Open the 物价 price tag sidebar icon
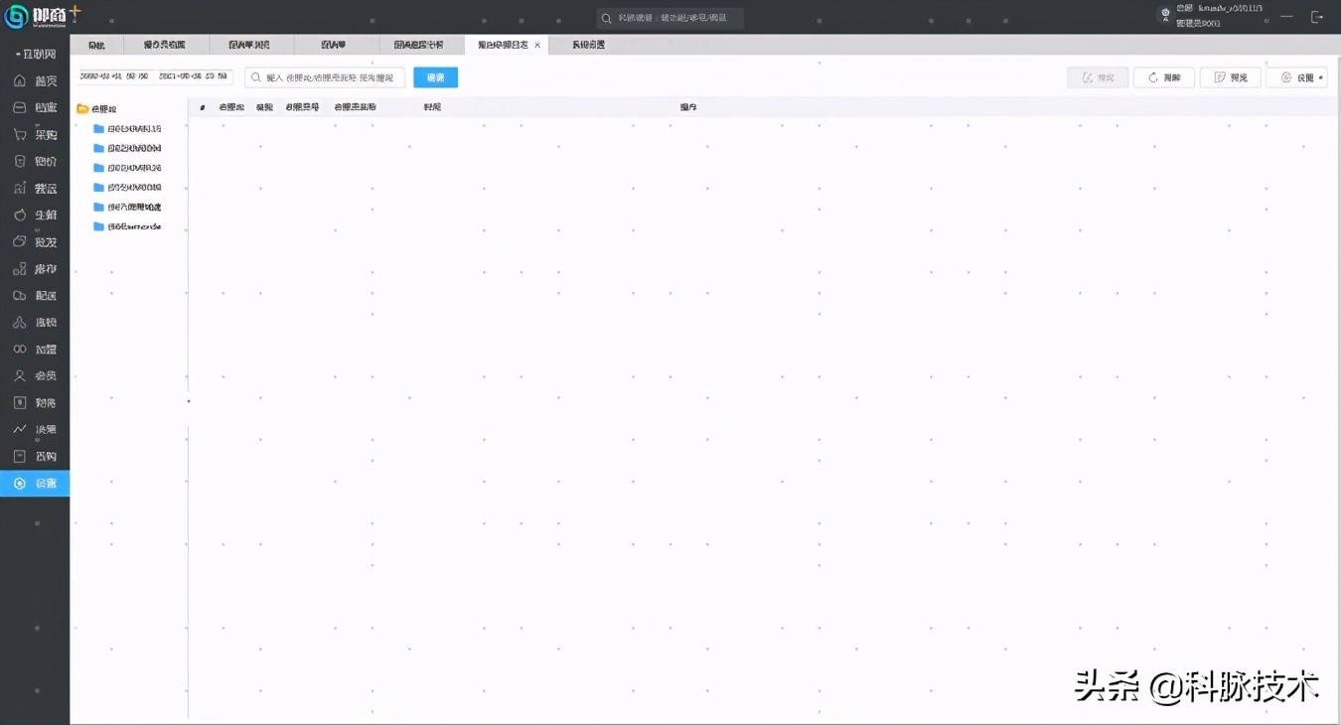The width and height of the screenshot is (1341, 725). coord(19,161)
